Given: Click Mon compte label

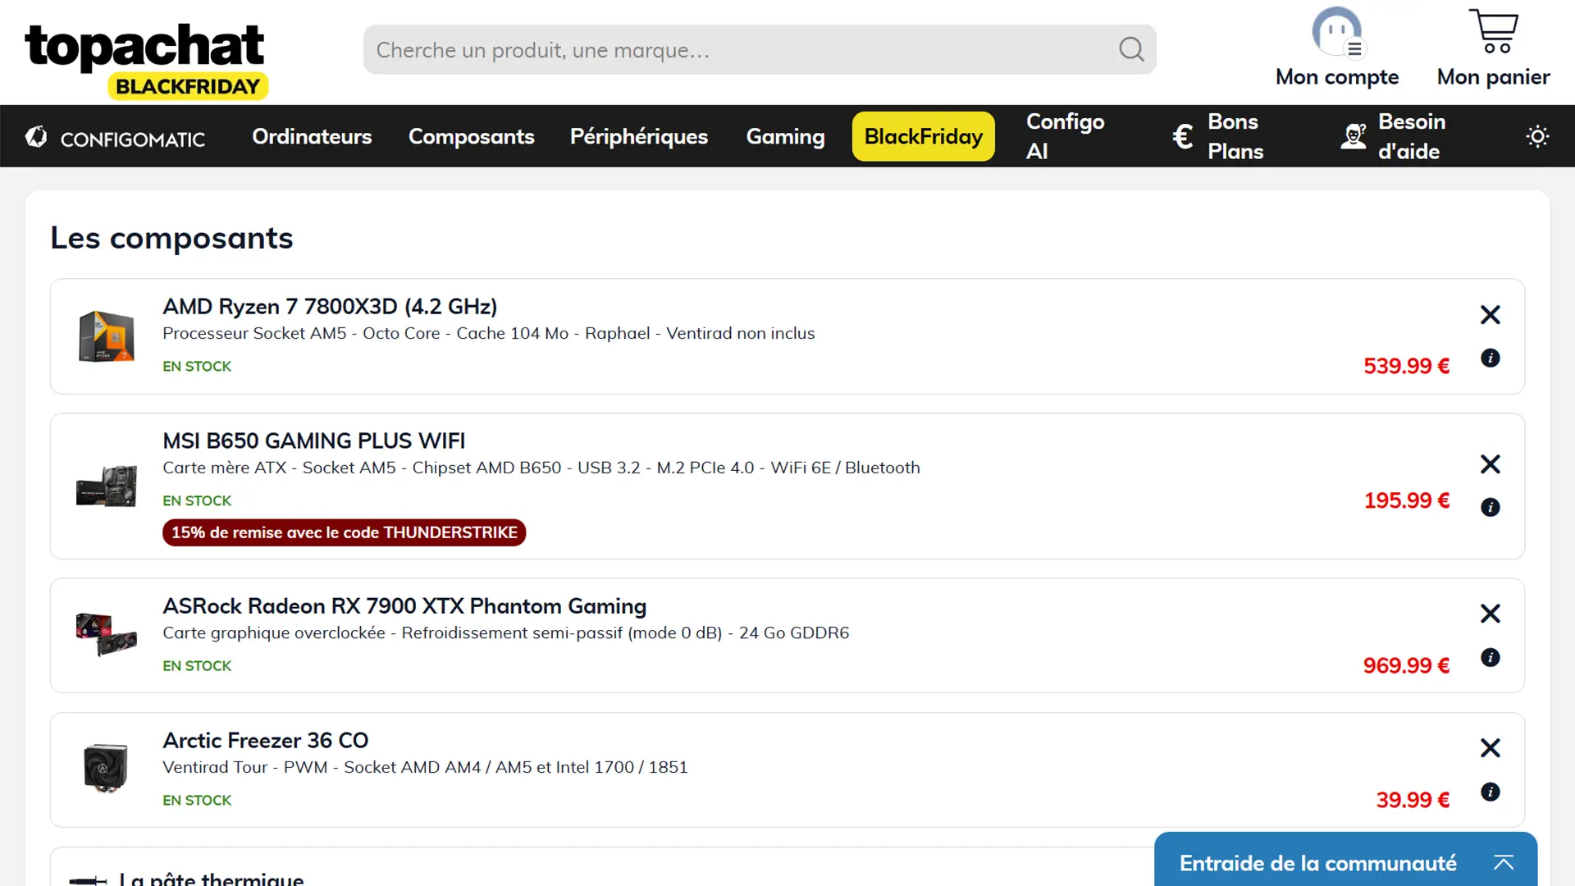Looking at the screenshot, I should pyautogui.click(x=1337, y=77).
